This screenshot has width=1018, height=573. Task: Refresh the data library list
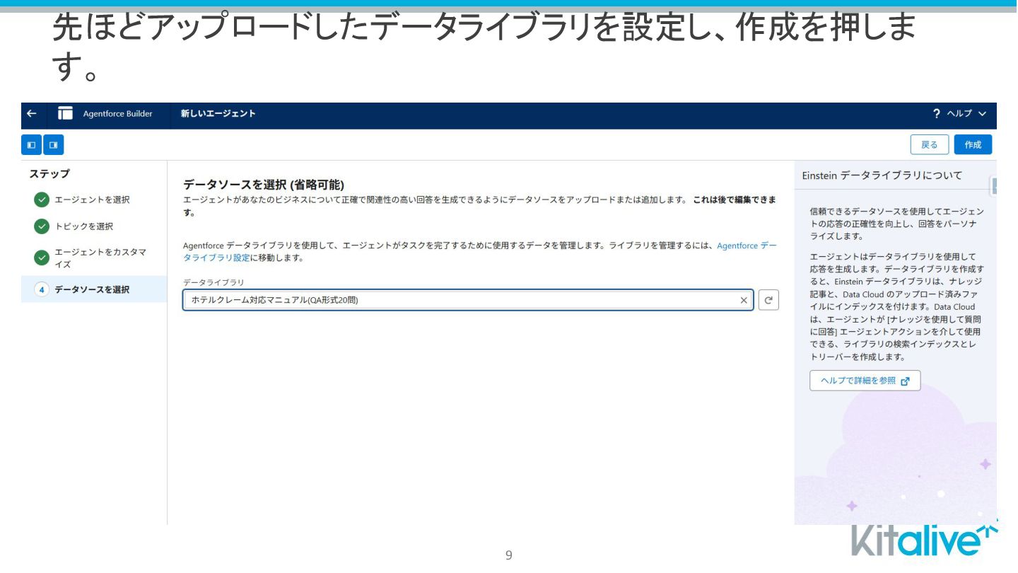(768, 300)
